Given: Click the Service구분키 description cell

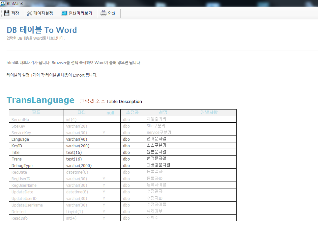Looking at the screenshot, I should (163, 133).
